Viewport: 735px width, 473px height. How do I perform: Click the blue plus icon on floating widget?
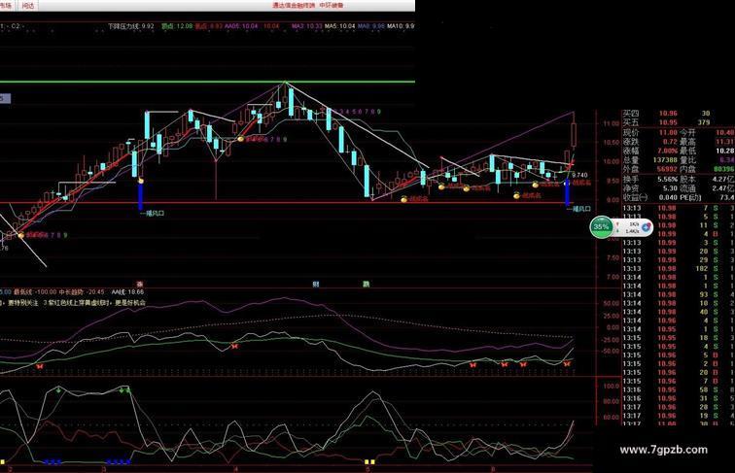pos(646,227)
